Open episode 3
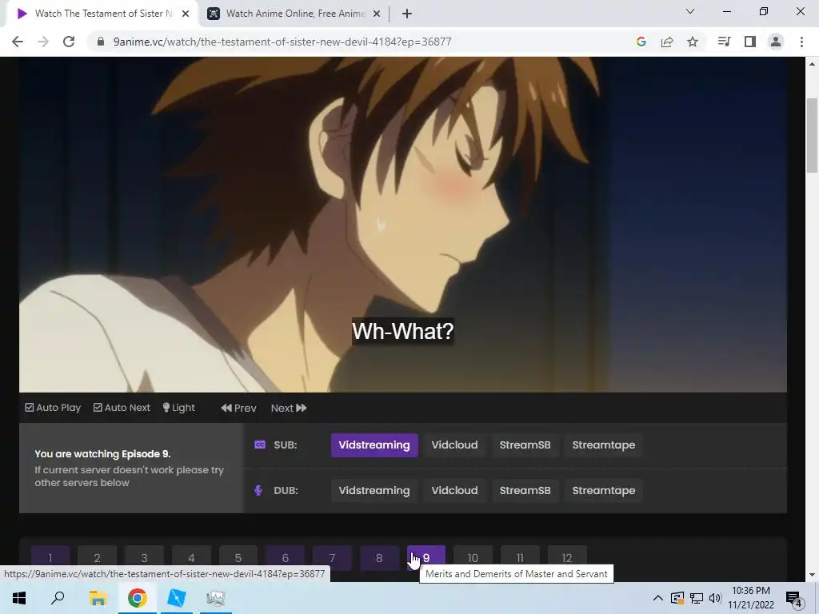This screenshot has height=614, width=819. pyautogui.click(x=144, y=558)
